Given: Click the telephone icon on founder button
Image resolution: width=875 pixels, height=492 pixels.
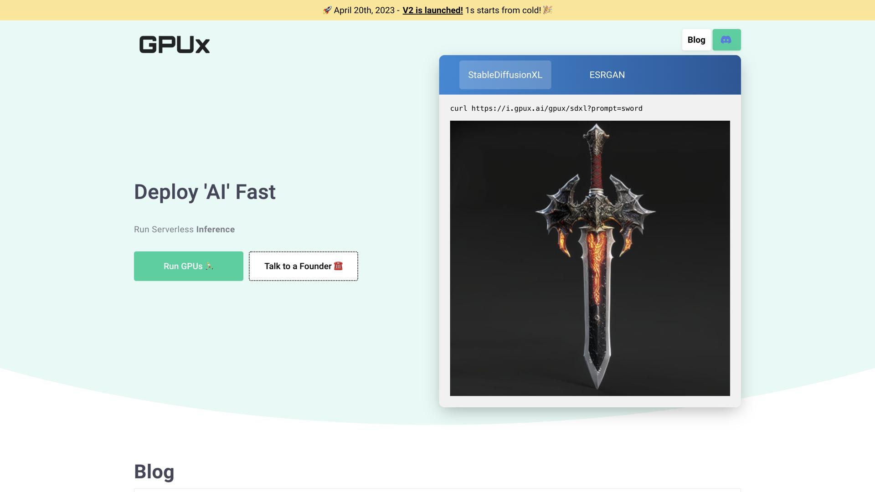Looking at the screenshot, I should (339, 266).
